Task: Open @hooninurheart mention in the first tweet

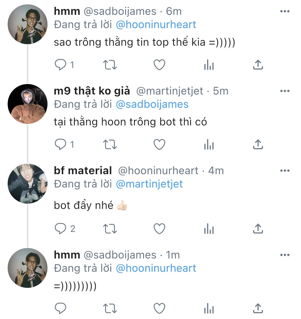Action: coord(156,25)
